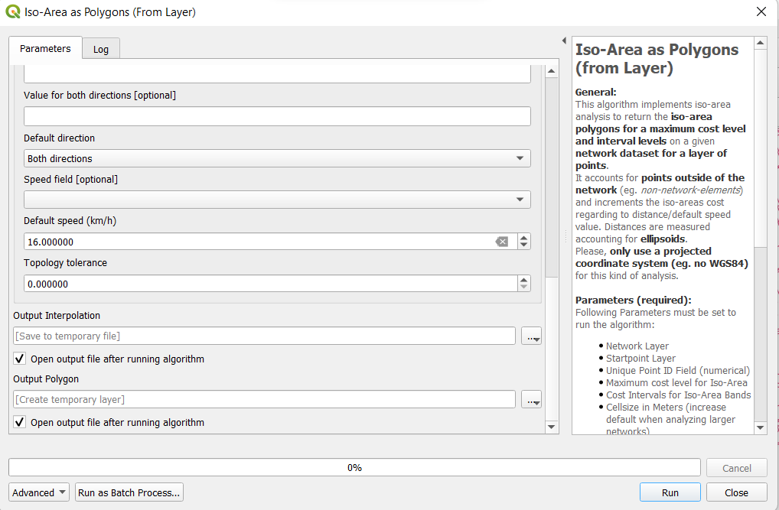Click the browse button for Output Polygon
This screenshot has height=510, width=779.
coord(532,400)
